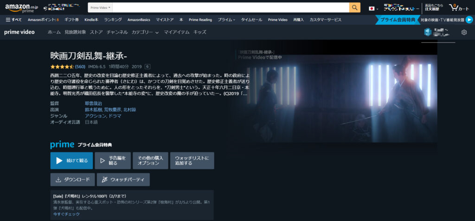Open 再購入 in nav bar
This screenshot has height=221, width=475.
coord(298,19)
